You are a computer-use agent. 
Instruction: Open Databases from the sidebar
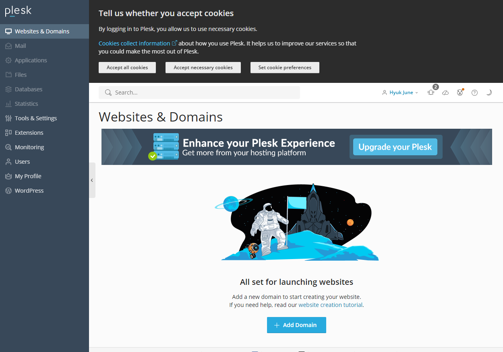click(x=44, y=89)
